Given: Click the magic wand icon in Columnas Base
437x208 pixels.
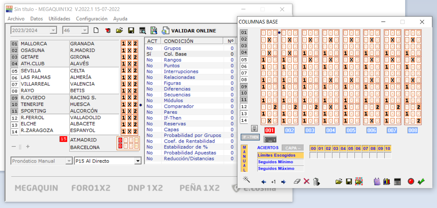Looking at the screenshot, I should (246, 179).
